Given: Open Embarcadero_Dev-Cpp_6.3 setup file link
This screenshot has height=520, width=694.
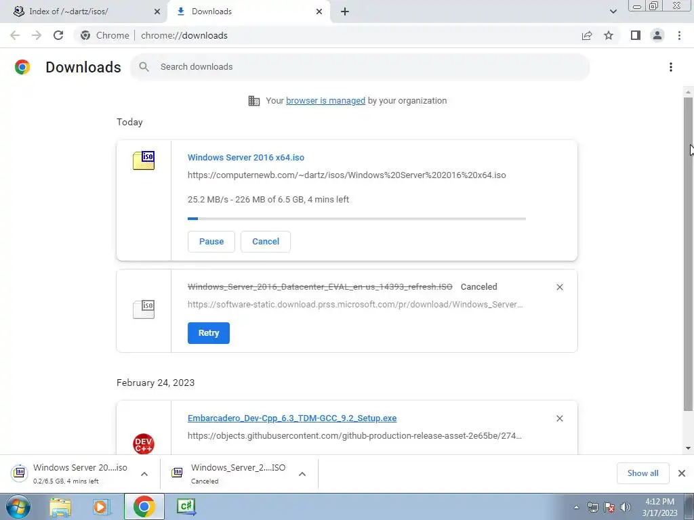Looking at the screenshot, I should tap(292, 418).
